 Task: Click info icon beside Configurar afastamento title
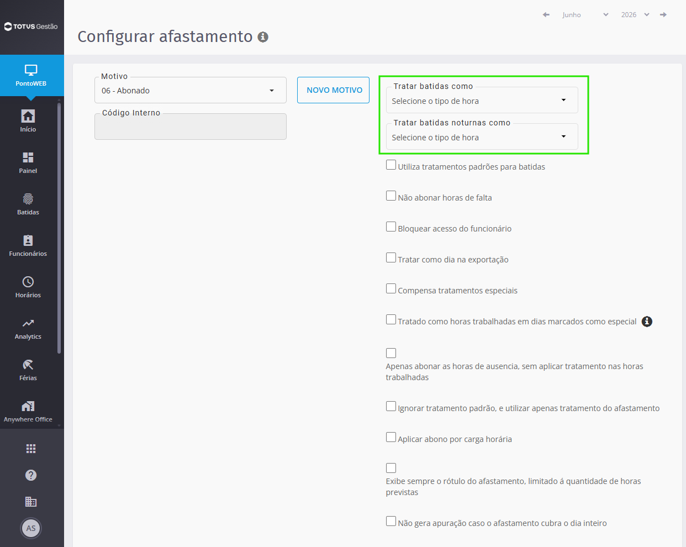click(263, 37)
